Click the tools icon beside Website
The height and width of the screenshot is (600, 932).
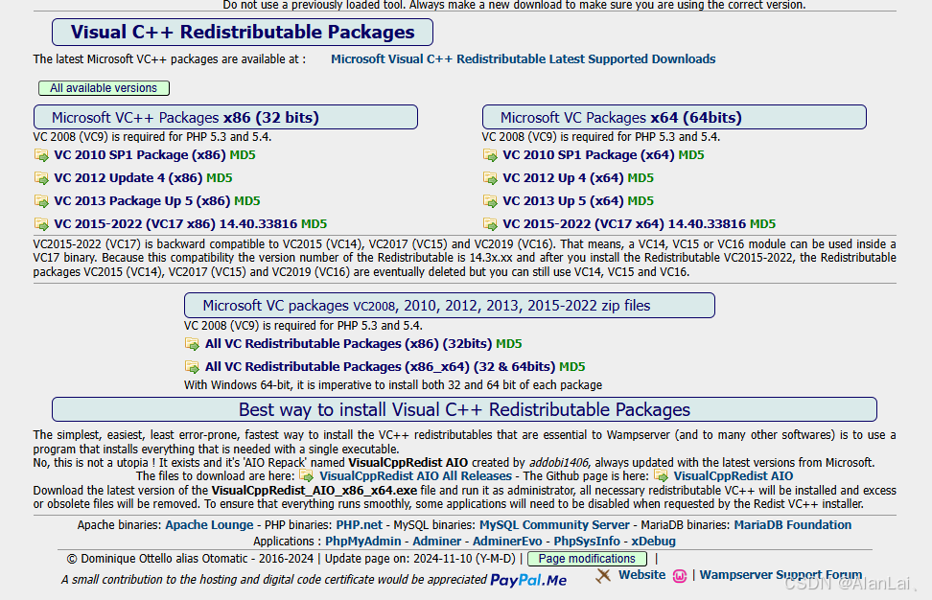coord(603,575)
